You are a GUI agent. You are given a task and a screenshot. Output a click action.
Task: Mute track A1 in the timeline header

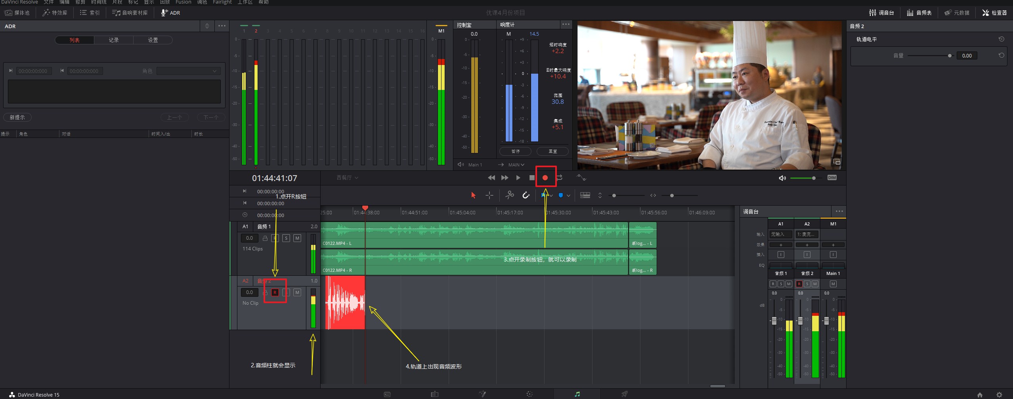coord(297,238)
